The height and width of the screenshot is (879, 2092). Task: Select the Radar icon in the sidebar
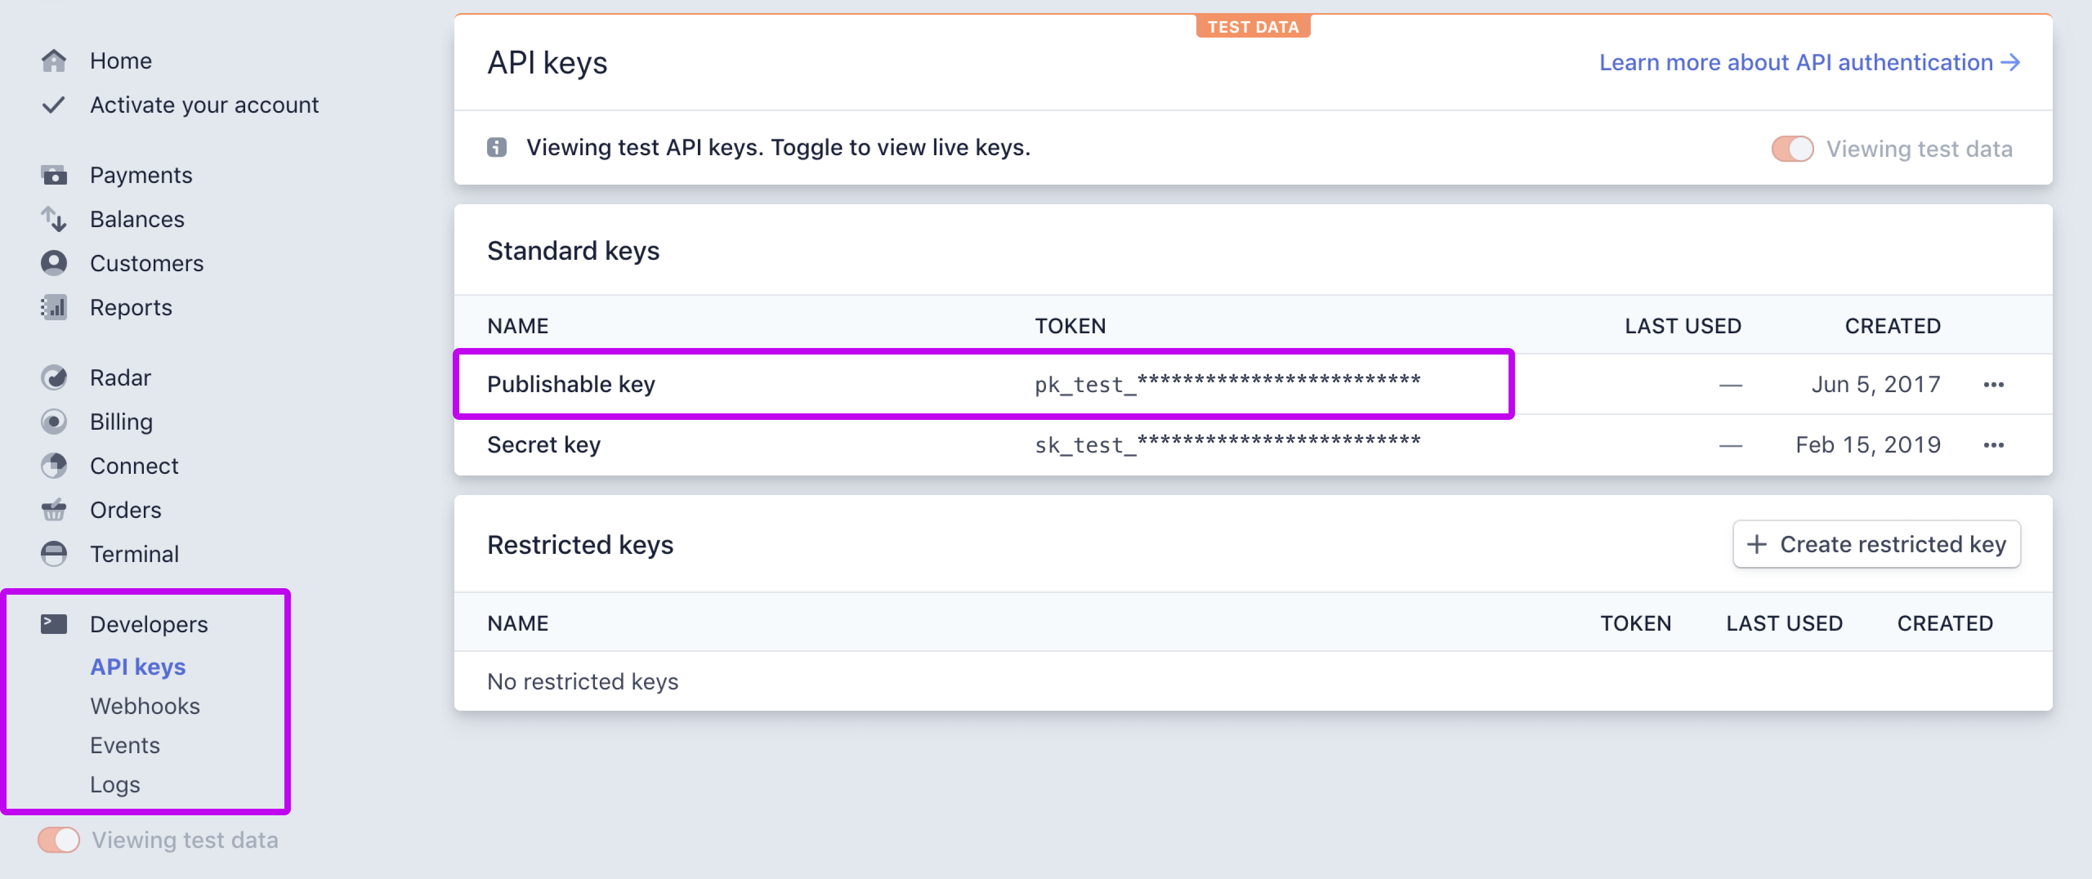[x=53, y=377]
